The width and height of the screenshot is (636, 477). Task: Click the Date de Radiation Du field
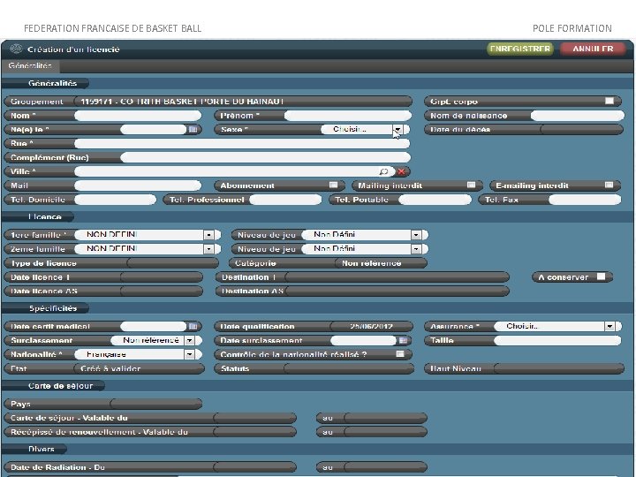(254, 467)
